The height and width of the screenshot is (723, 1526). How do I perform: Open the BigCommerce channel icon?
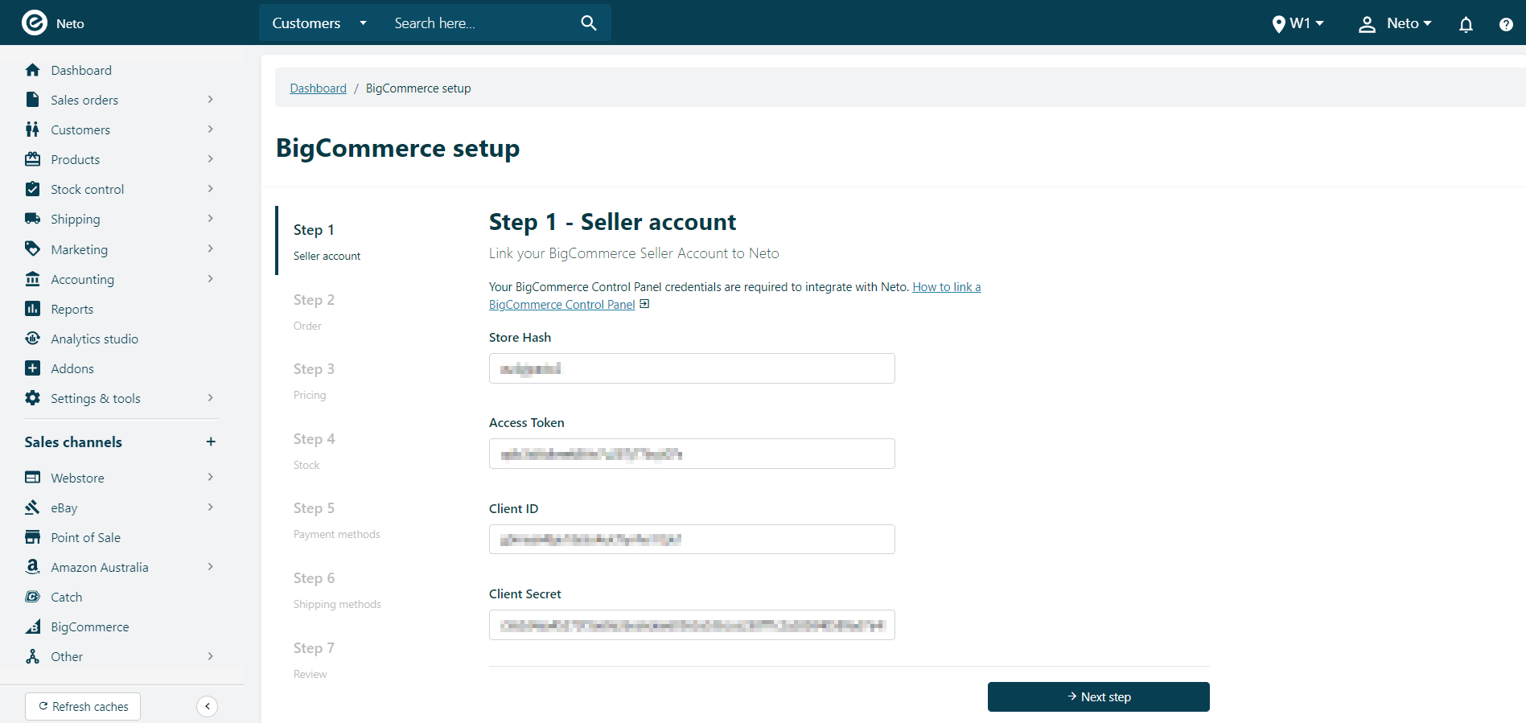click(33, 626)
